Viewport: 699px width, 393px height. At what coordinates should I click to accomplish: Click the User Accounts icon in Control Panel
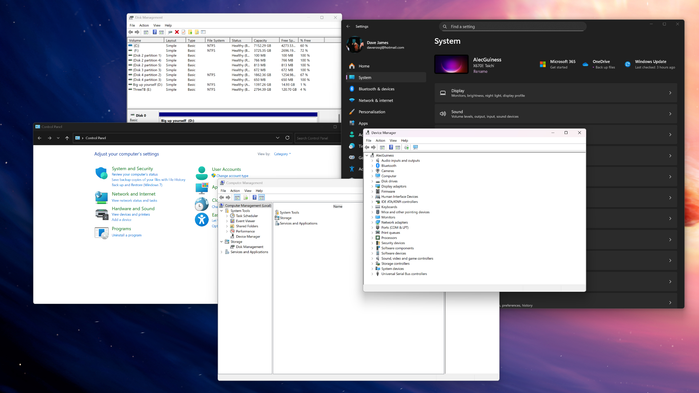click(203, 173)
